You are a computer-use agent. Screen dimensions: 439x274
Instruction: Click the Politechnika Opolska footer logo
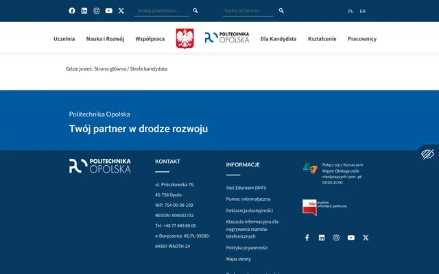(100, 166)
